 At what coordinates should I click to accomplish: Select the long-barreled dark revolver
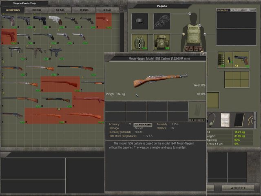[44, 36]
